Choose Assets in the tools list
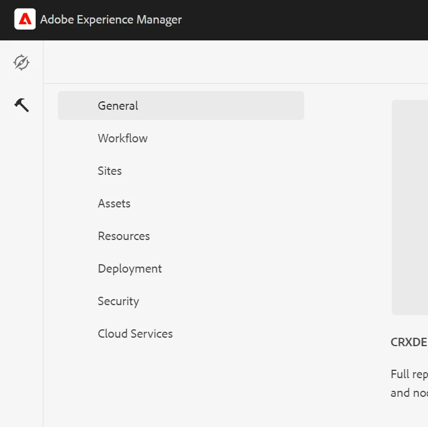The height and width of the screenshot is (427, 428). pos(114,203)
